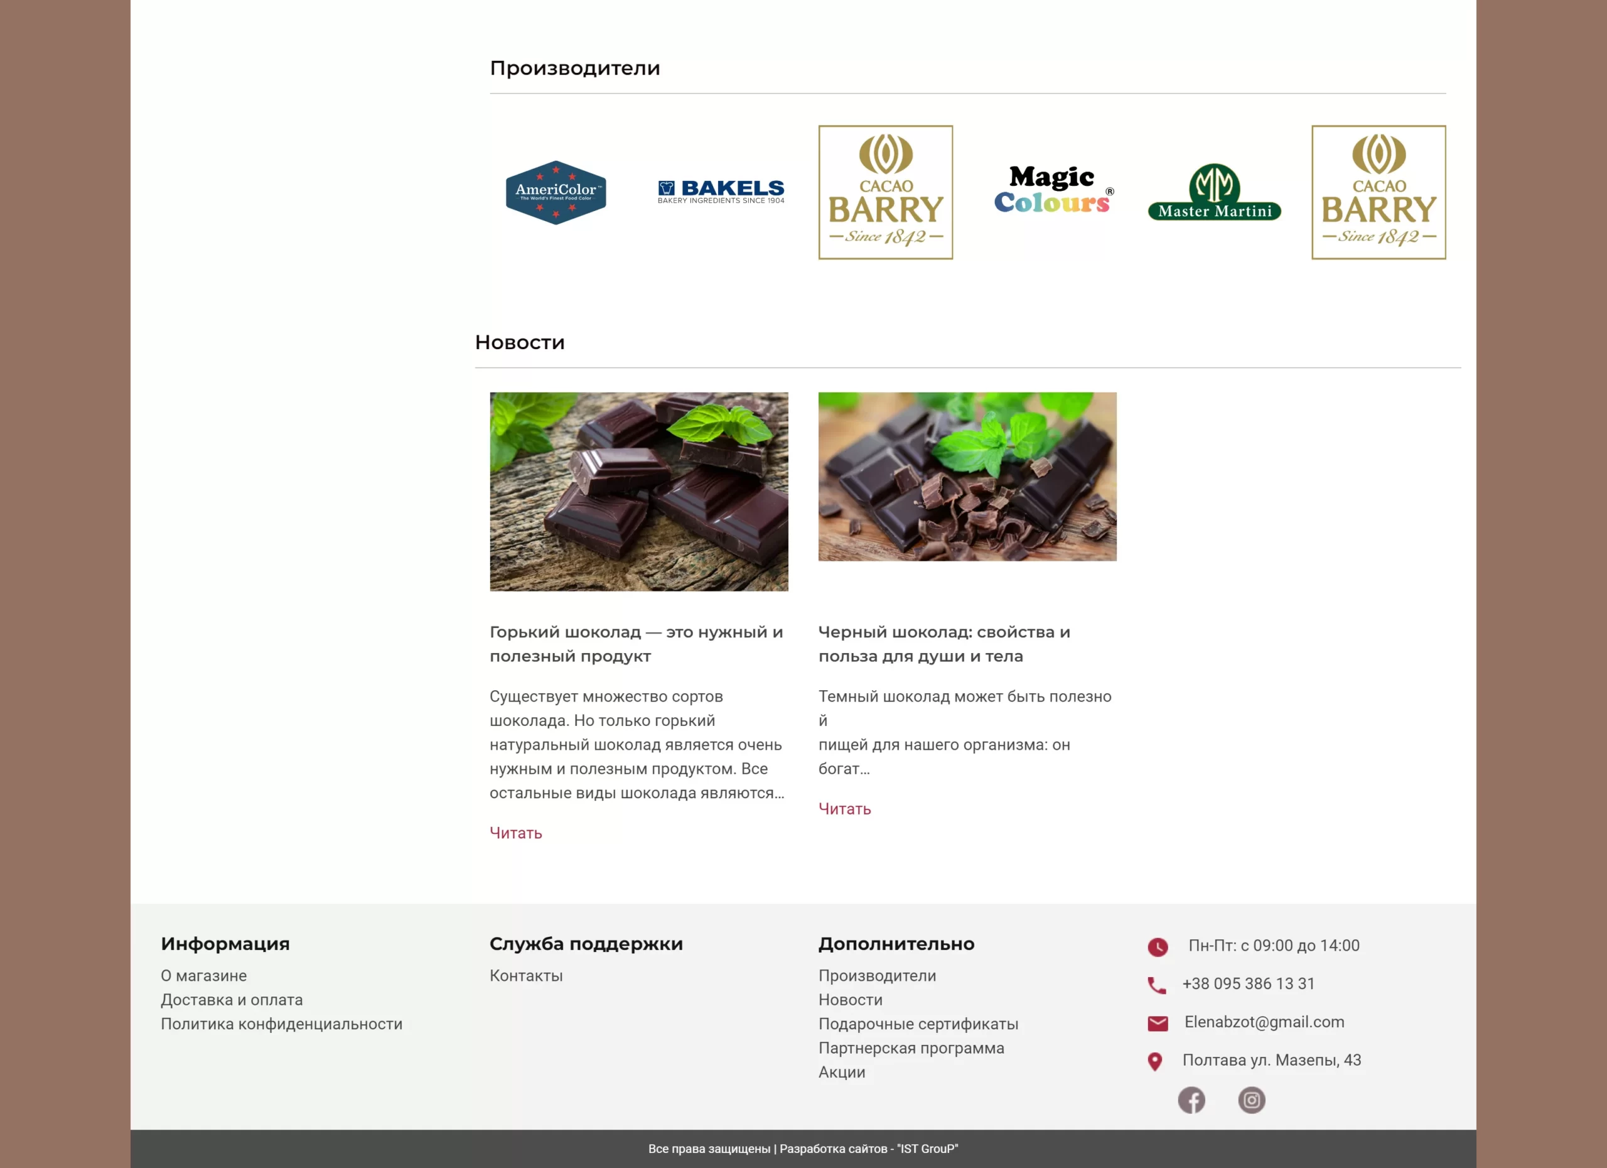Click the envelope icon next to email
Image resolution: width=1607 pixels, height=1168 pixels.
pyautogui.click(x=1156, y=1023)
